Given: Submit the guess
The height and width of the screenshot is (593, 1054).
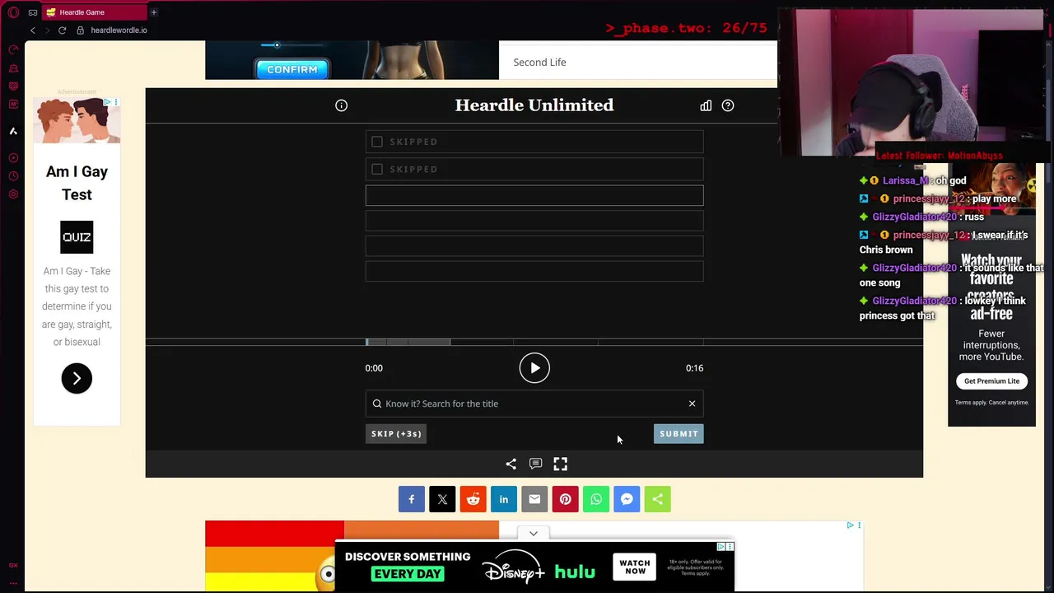Looking at the screenshot, I should pyautogui.click(x=679, y=434).
